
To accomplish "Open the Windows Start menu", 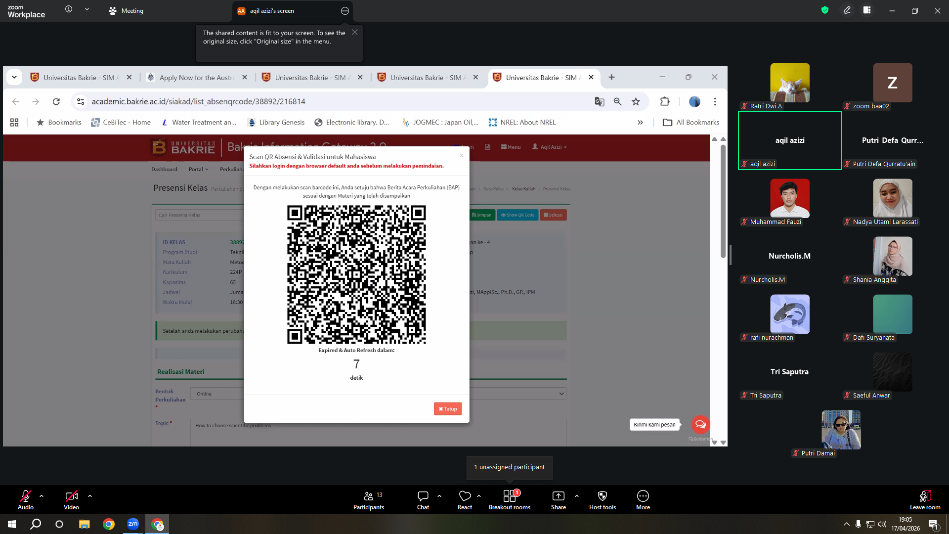I will click(12, 524).
